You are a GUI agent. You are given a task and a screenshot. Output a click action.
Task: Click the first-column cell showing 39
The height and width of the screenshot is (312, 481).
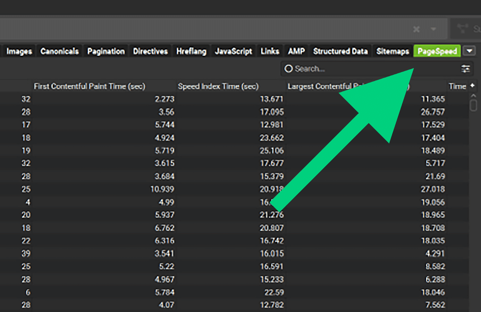pyautogui.click(x=26, y=254)
